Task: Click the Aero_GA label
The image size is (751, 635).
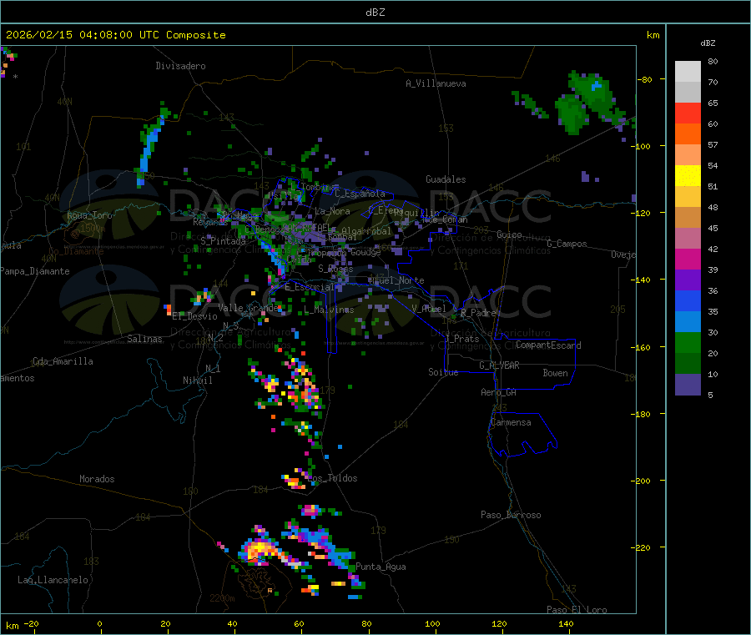Action: point(499,392)
